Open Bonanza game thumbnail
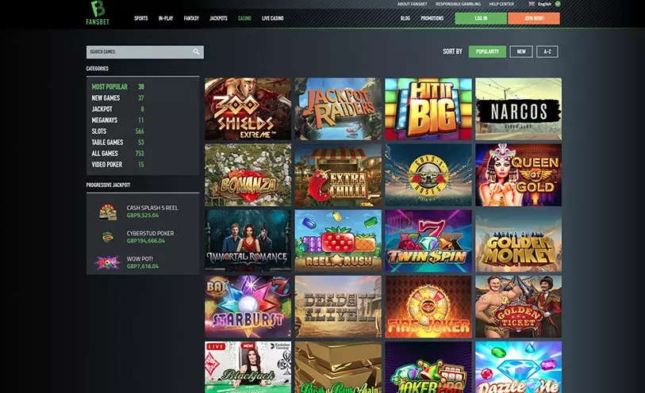This screenshot has height=393, width=645. click(x=248, y=174)
